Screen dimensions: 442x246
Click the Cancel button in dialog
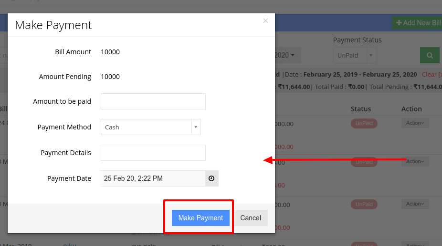click(x=251, y=218)
